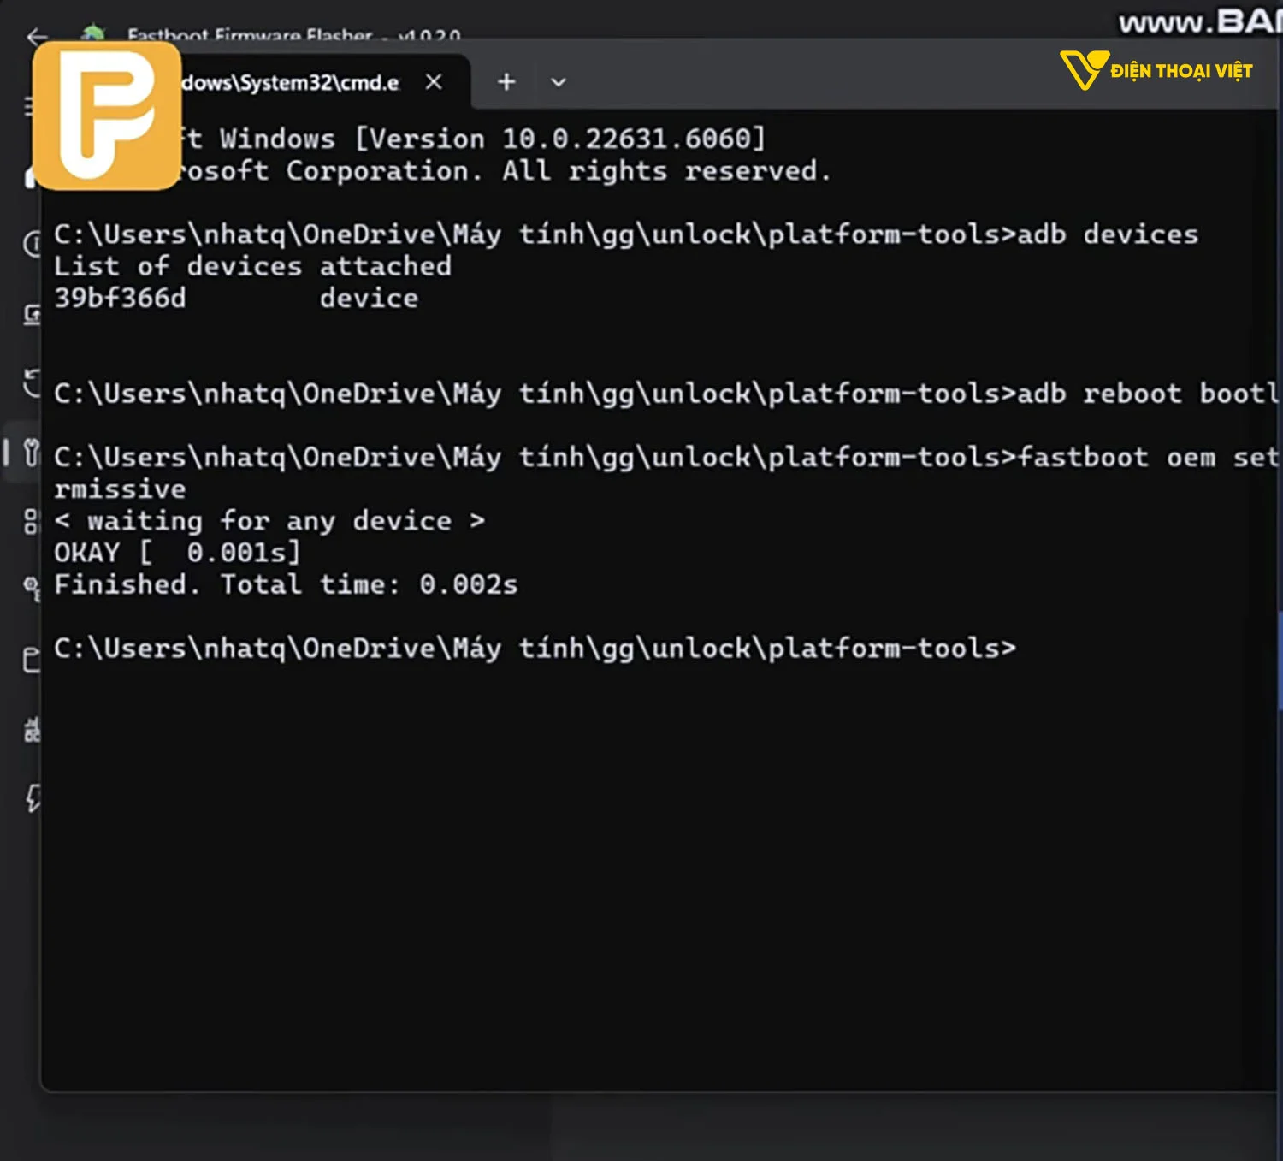Click the key settings icon in the sidebar
This screenshot has height=1161, width=1283.
tap(32, 587)
